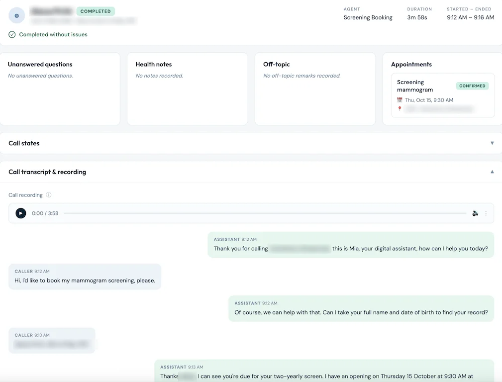The width and height of the screenshot is (502, 382).
Task: Click the assistant greeting message from Mia
Action: pos(351,245)
